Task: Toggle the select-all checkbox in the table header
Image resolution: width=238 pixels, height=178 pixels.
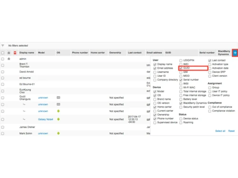Action: 3,53
